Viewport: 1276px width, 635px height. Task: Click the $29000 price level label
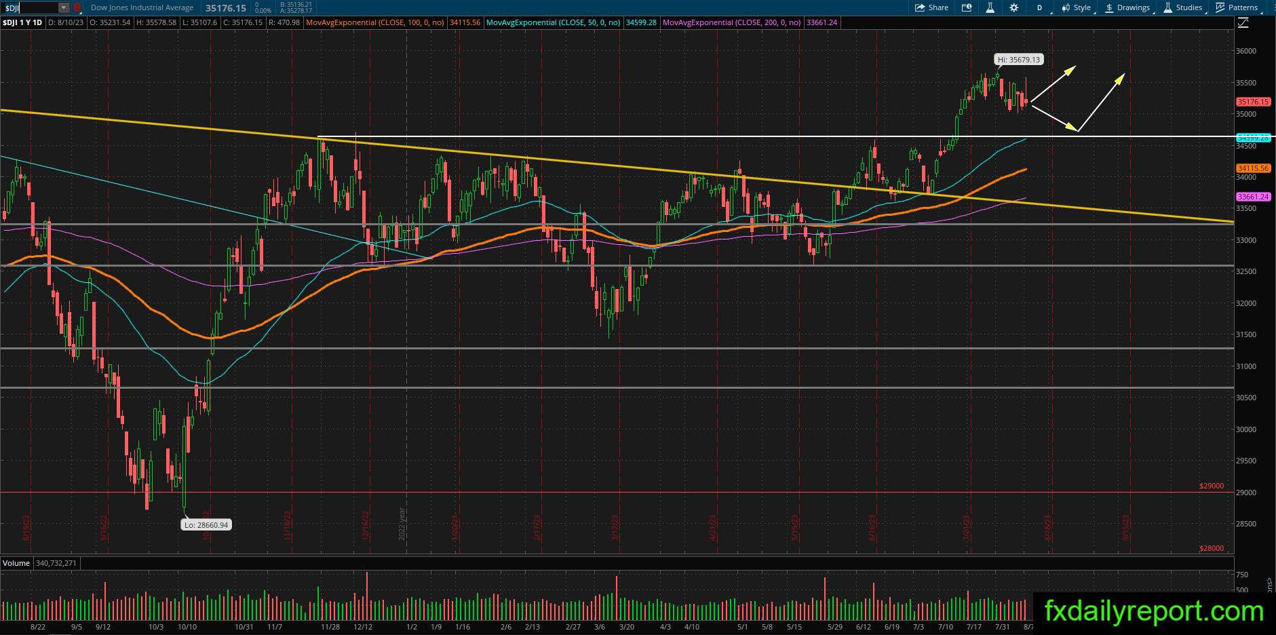[x=1212, y=486]
